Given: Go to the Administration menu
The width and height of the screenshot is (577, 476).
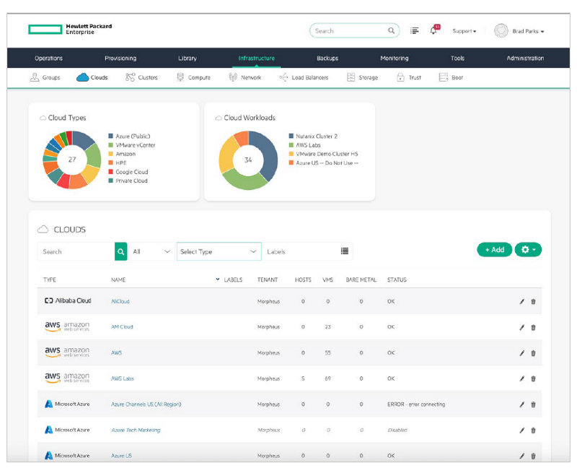Looking at the screenshot, I should (525, 59).
